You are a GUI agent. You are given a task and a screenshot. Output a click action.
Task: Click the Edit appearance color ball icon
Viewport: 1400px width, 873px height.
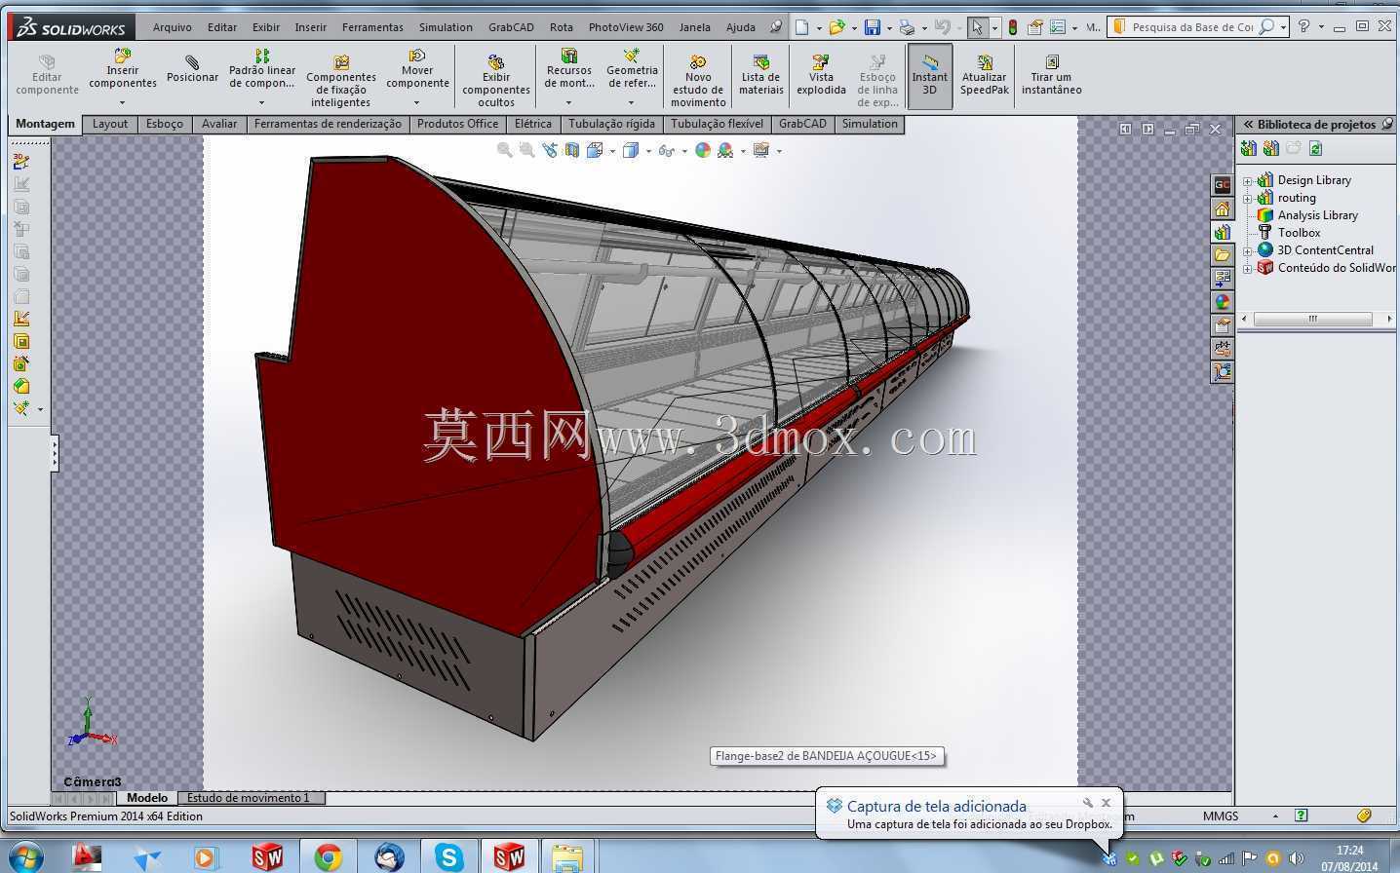[x=703, y=150]
